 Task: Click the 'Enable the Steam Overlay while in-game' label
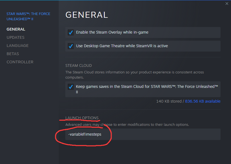pos(112,32)
